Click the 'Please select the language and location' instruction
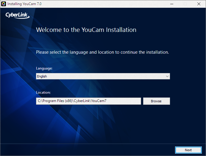 (102, 52)
